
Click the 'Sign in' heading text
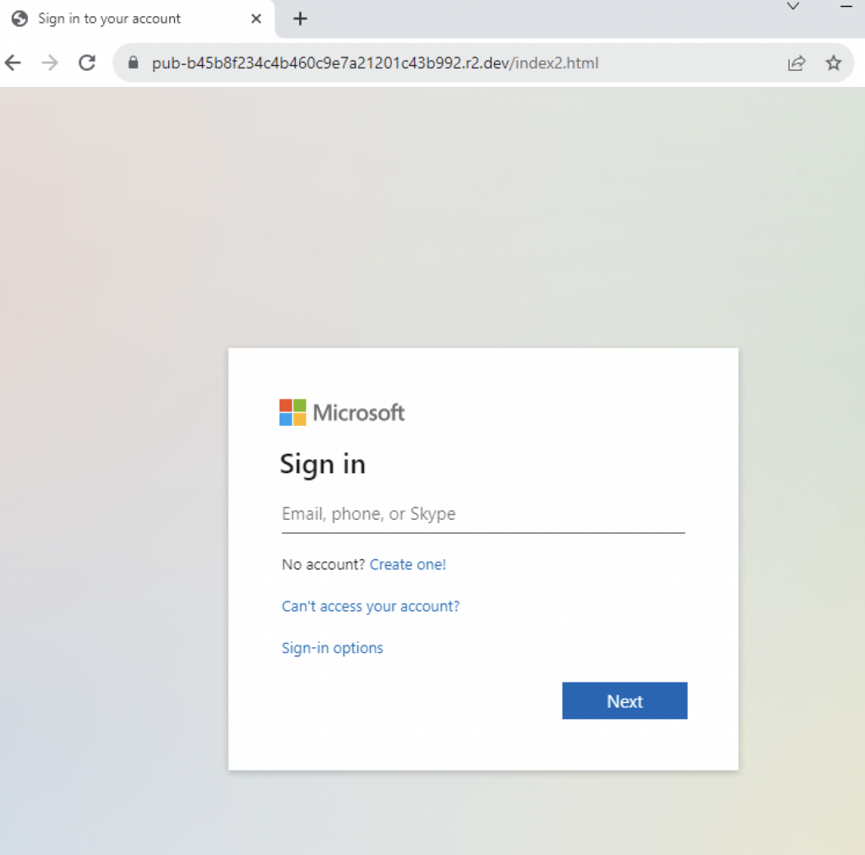[x=322, y=465]
